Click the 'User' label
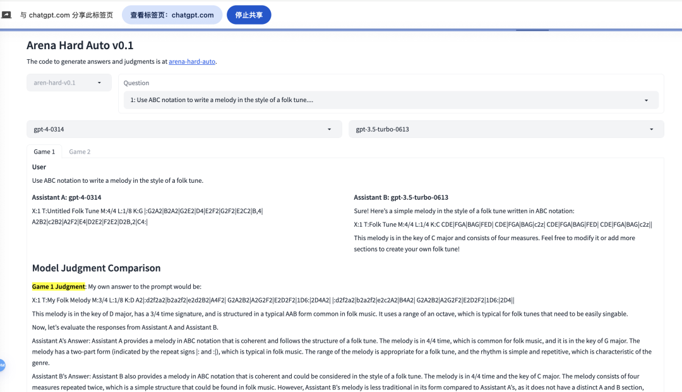The height and width of the screenshot is (392, 682). [39, 167]
